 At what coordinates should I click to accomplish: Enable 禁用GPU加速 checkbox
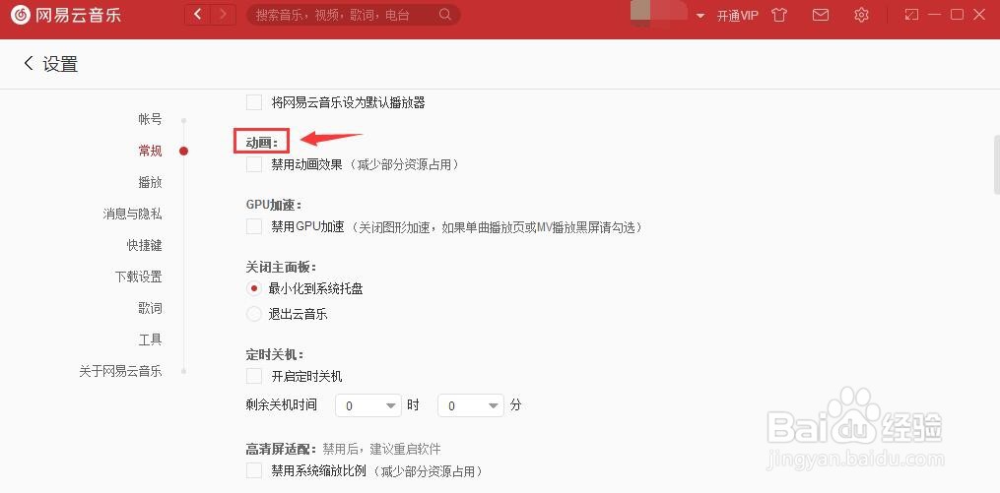254,226
